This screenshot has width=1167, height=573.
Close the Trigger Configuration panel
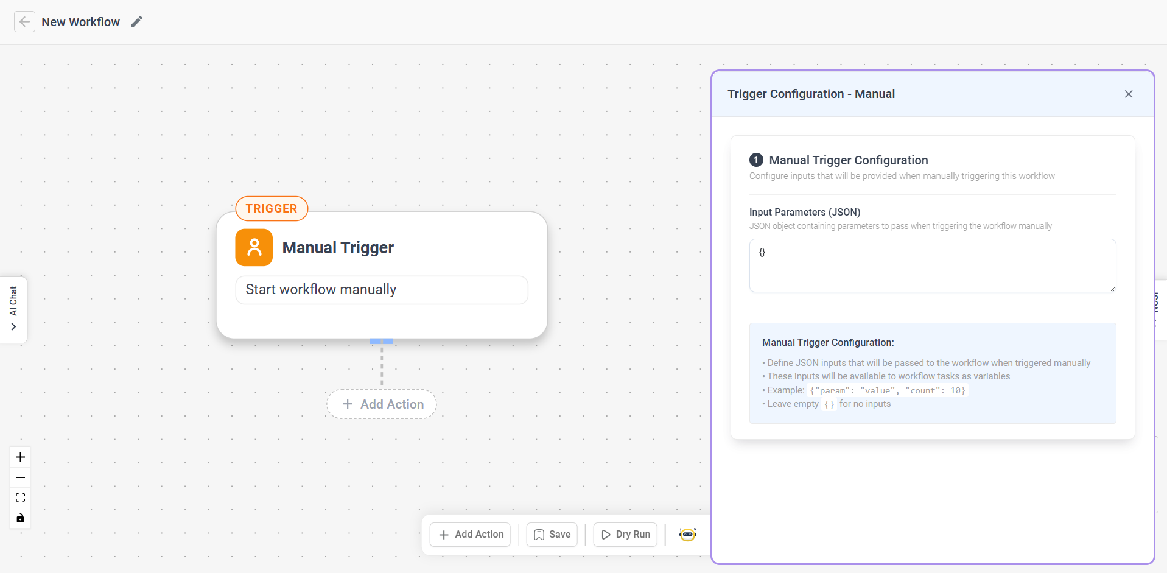coord(1129,94)
